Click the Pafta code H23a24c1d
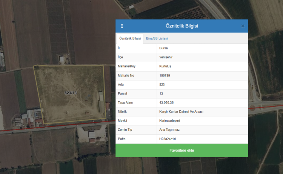 (168, 139)
